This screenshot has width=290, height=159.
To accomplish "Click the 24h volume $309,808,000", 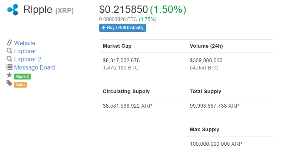I will 206,60.
